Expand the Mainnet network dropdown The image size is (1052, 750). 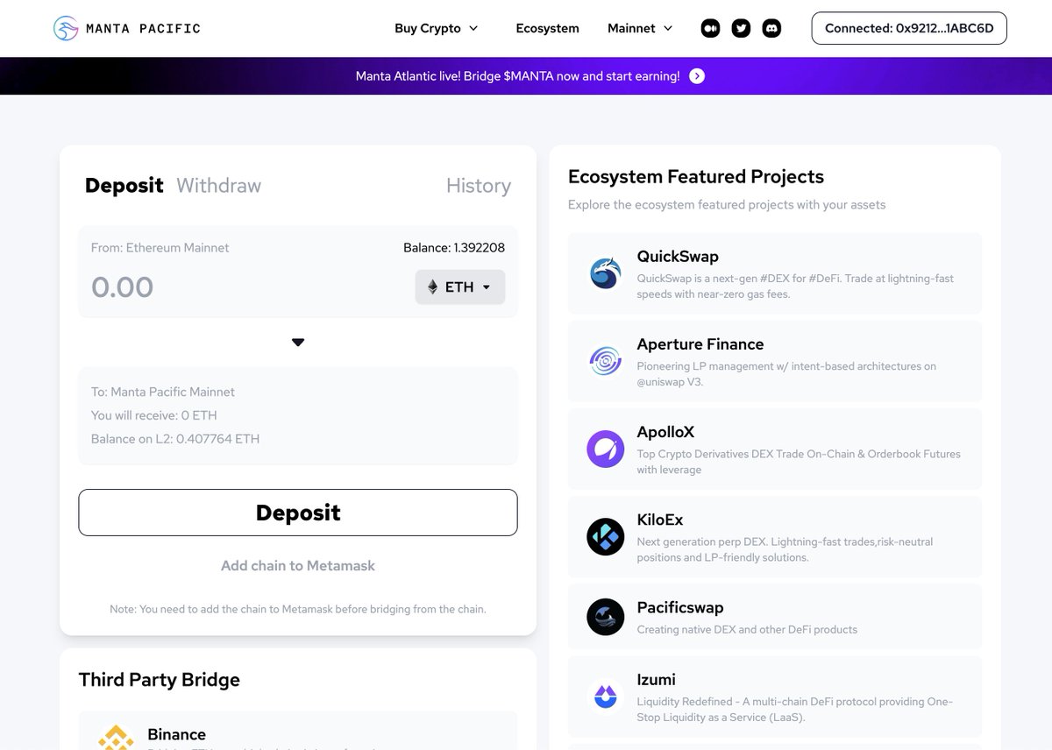tap(640, 28)
